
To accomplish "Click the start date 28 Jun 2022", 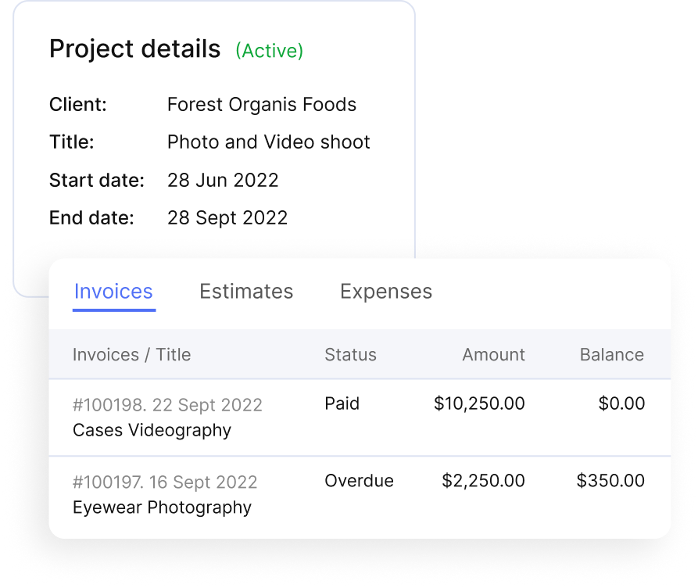I will click(223, 180).
